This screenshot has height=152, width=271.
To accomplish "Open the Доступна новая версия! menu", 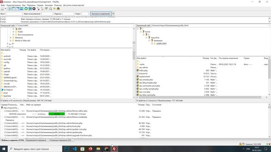I will (74, 5).
